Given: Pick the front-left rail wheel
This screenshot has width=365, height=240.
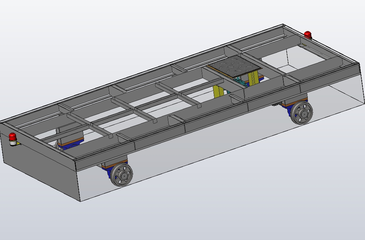Looking at the screenshot, I should tap(122, 175).
